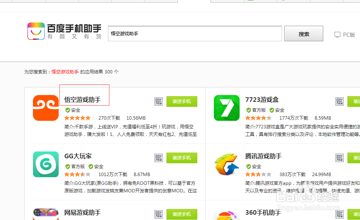The image size is (360, 220).
Task: Click the 腾讯游戏助手 app icon
Action: [x=226, y=164]
